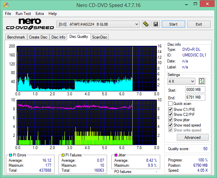Click PI Failures average 0.07

pyautogui.click(x=100, y=160)
